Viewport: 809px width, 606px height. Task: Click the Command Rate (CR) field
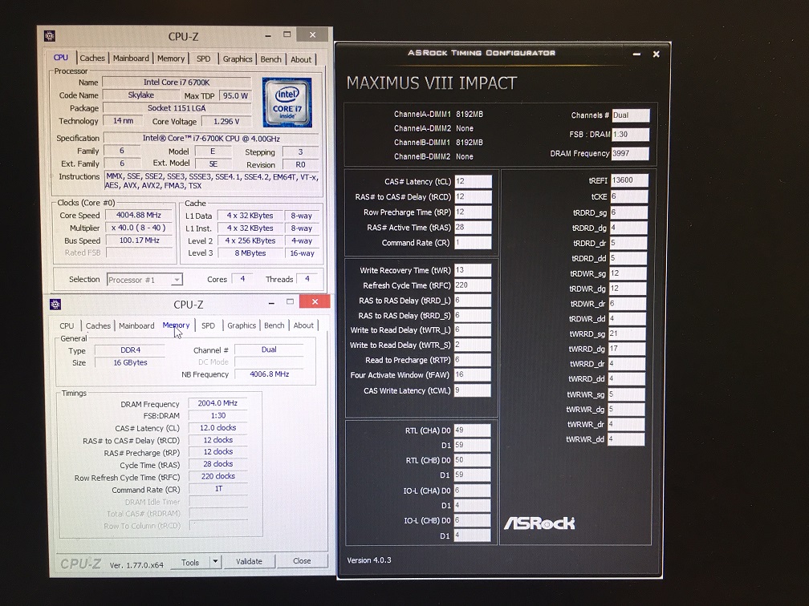pyautogui.click(x=473, y=243)
